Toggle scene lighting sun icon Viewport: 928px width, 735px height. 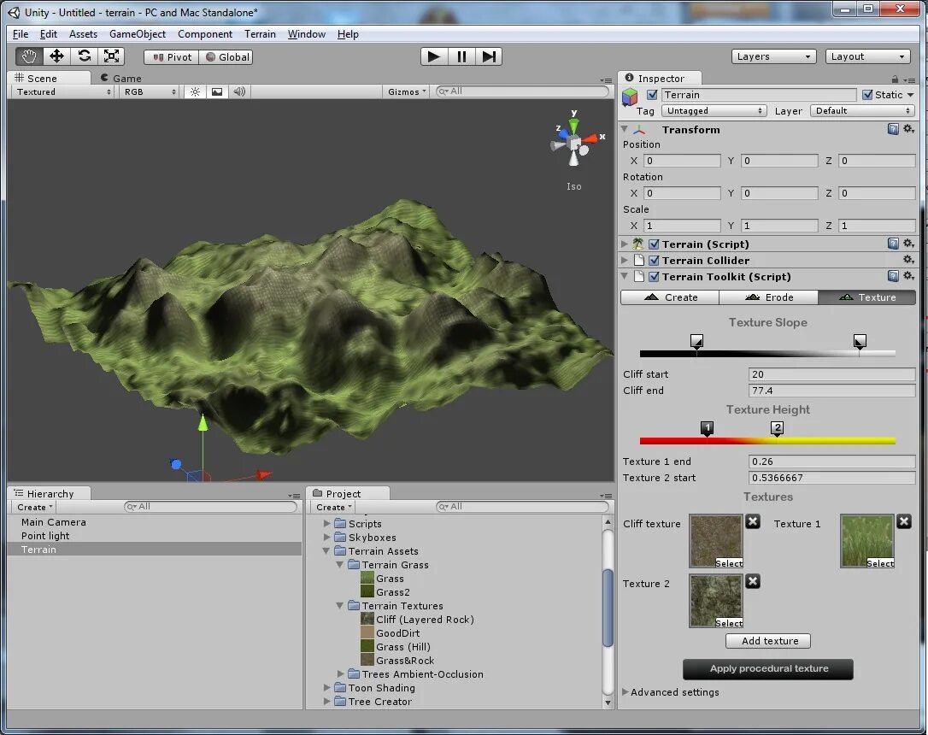[x=195, y=91]
